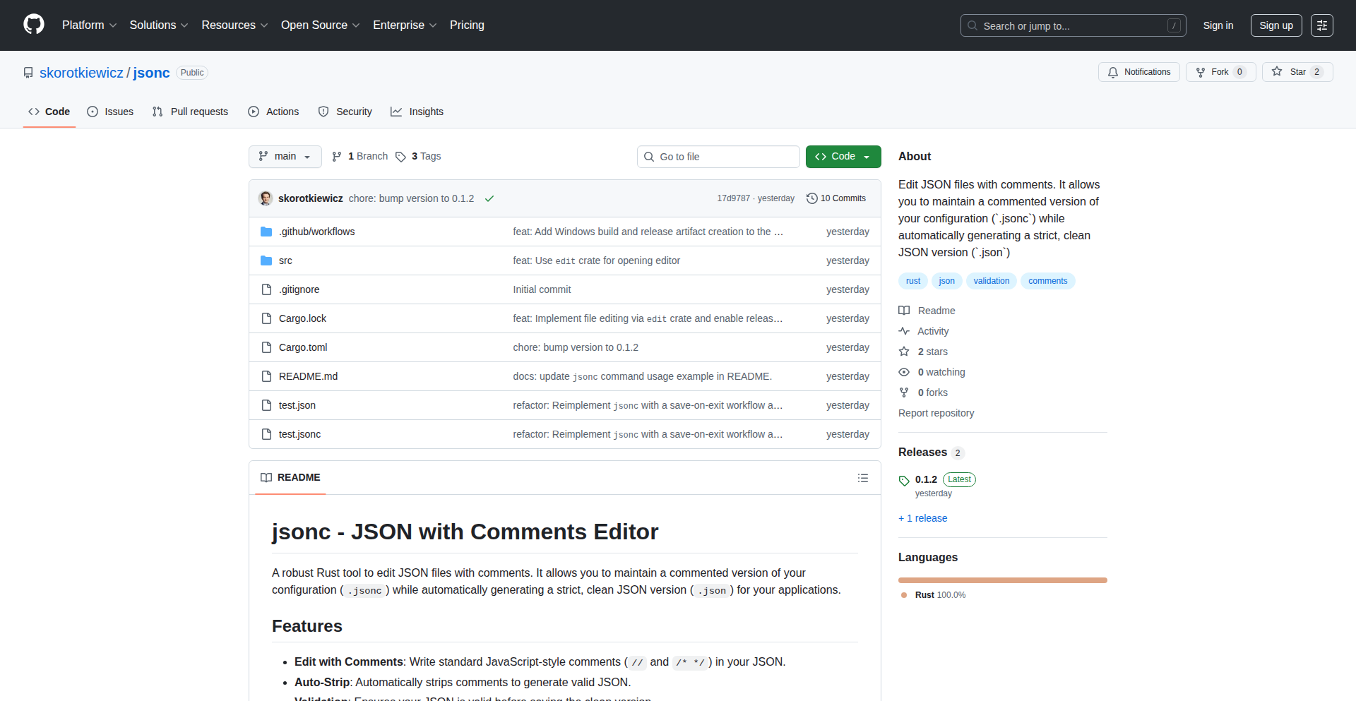Viewport: 1356px width, 701px height.
Task: Open the .github/workflows folder icon
Action: tap(266, 231)
